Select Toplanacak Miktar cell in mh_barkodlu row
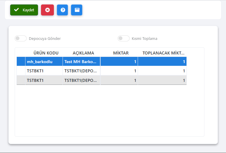Image resolution: width=226 pixels, height=153 pixels. click(x=162, y=62)
